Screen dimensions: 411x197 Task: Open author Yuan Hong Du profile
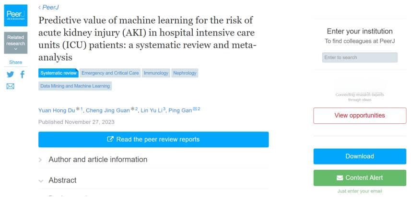(x=57, y=110)
